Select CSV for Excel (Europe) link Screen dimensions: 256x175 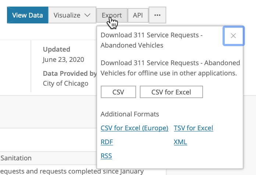point(134,128)
